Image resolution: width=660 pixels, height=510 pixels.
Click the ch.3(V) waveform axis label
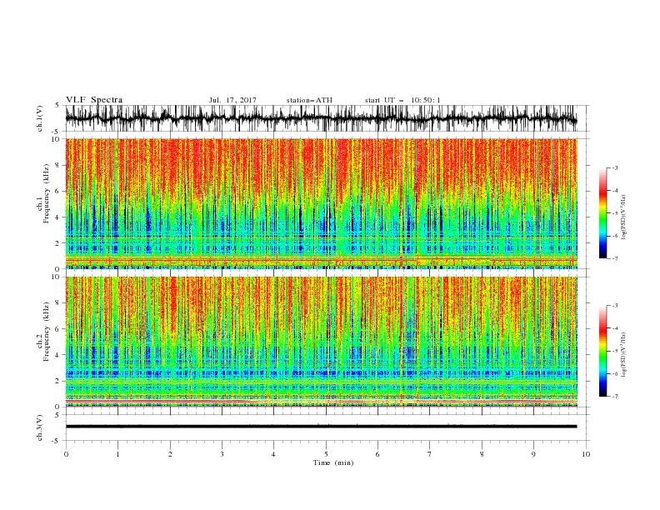point(40,427)
